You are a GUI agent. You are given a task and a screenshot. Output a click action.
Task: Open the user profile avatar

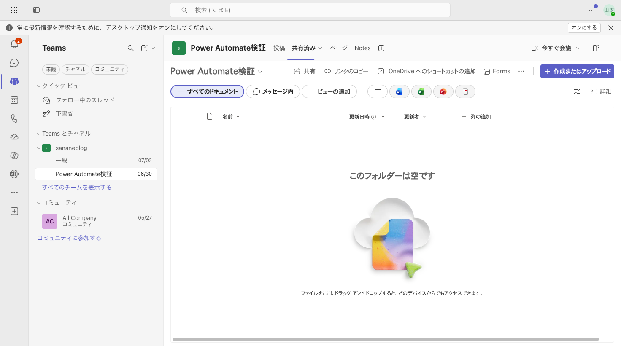[609, 10]
